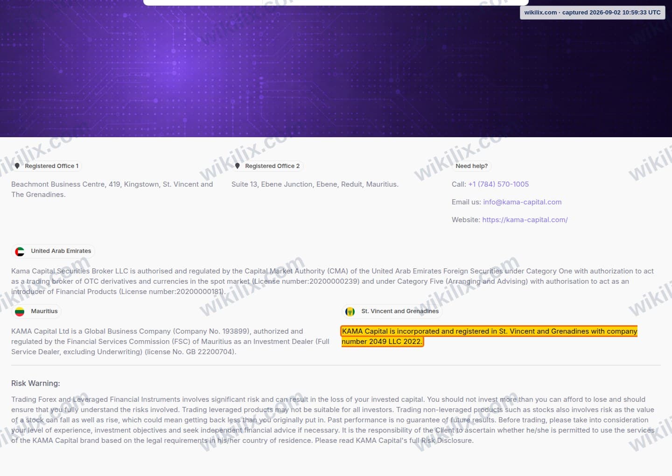
Task: Click the Need help? badge
Action: [472, 166]
